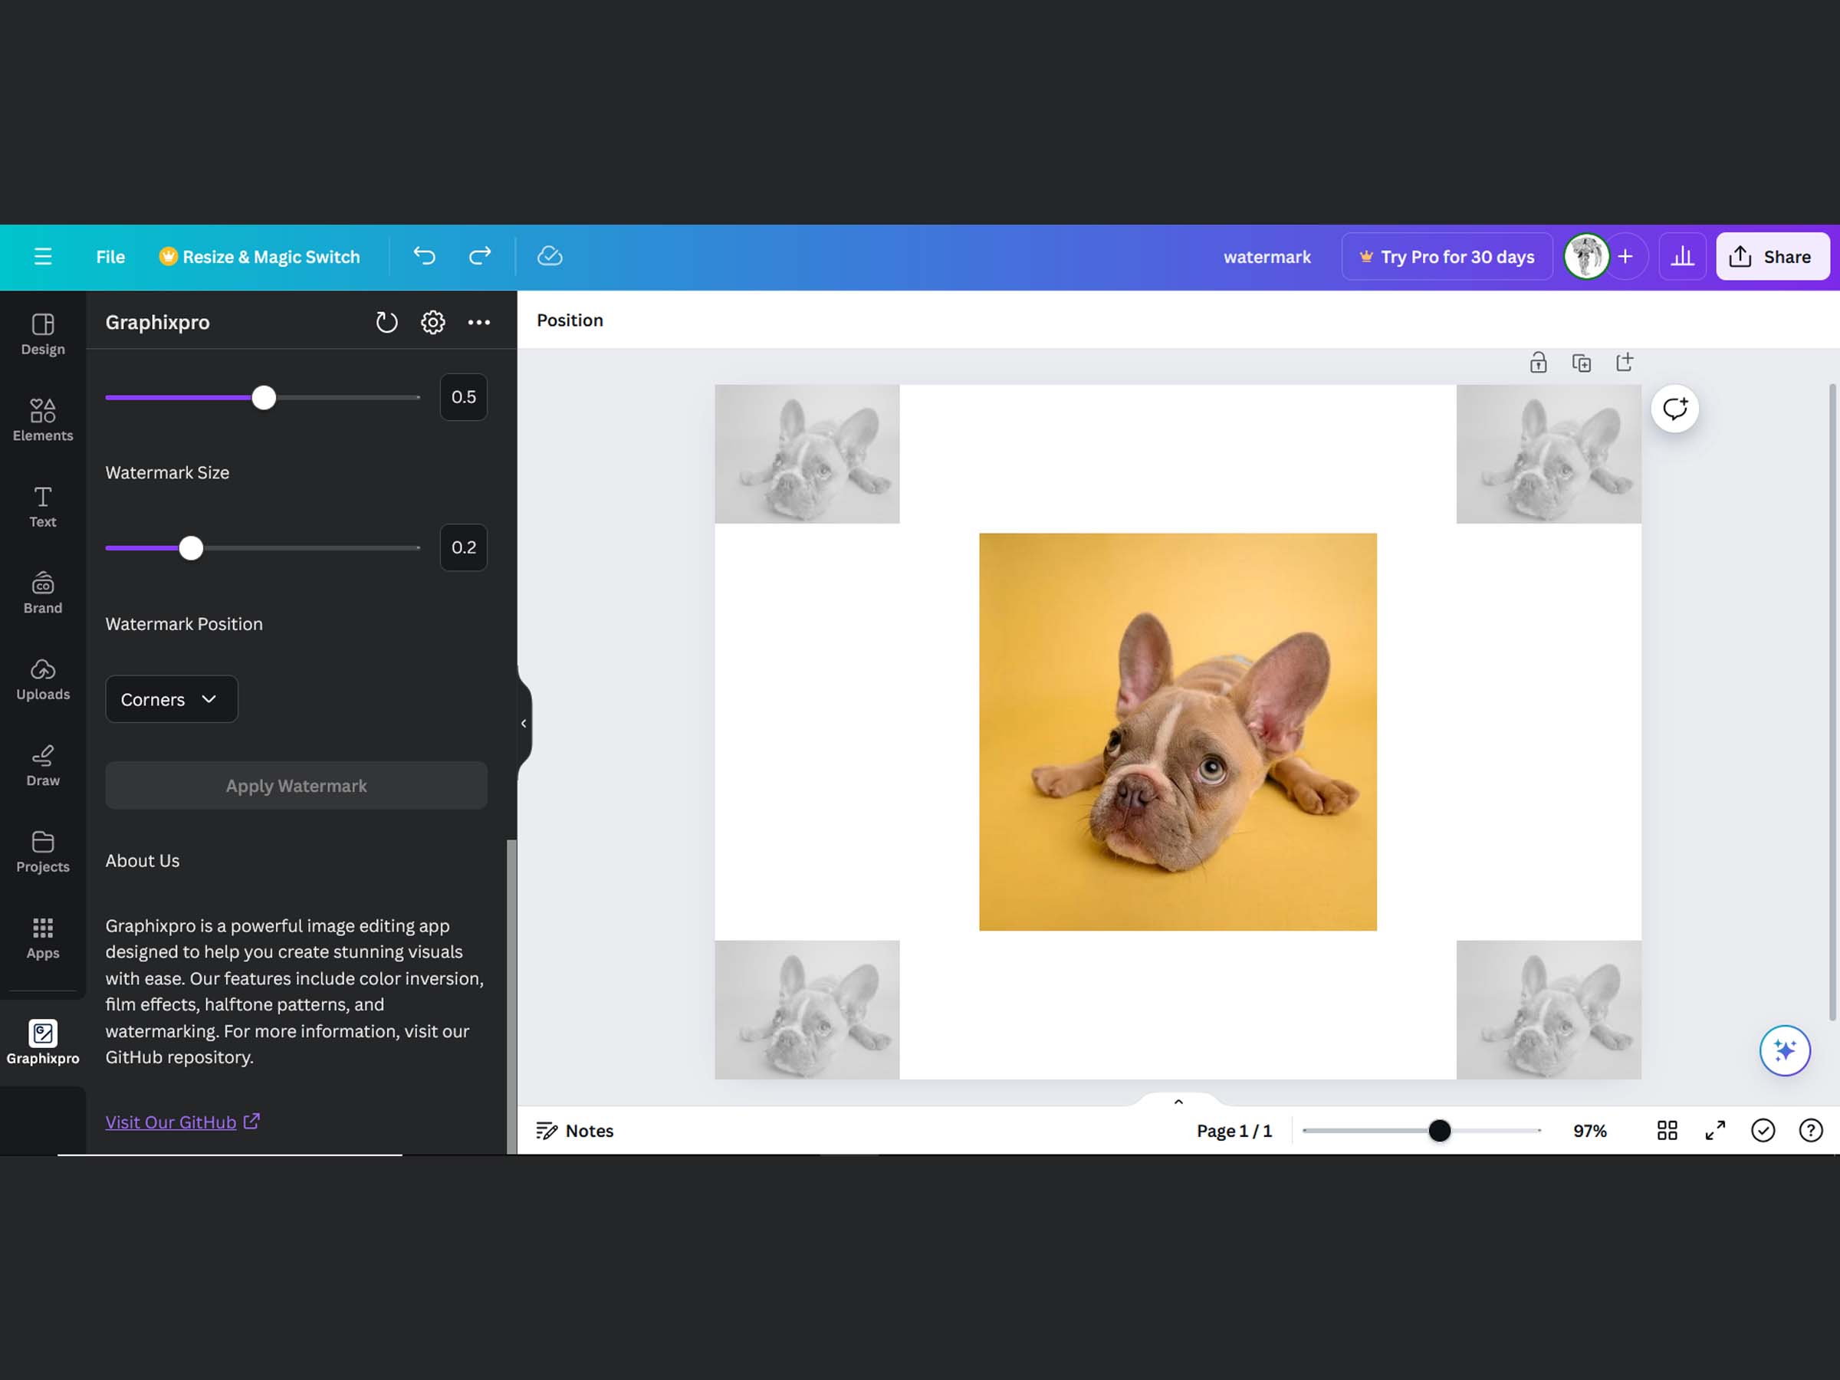Click the Apply Watermark button

coord(296,785)
